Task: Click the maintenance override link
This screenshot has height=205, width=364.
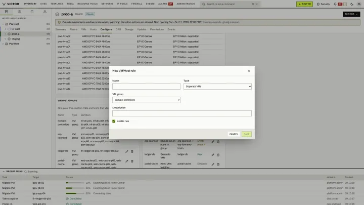Action: [x=221, y=22]
